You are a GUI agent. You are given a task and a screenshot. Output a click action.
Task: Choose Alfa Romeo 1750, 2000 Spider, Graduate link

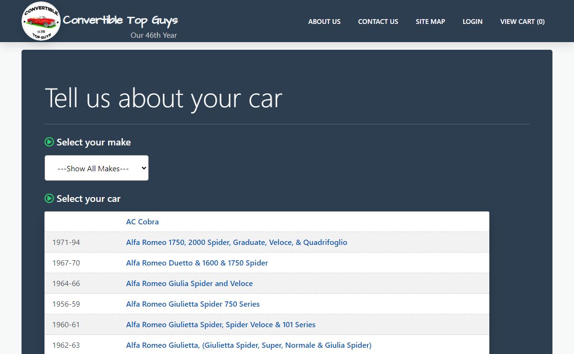[x=237, y=242]
